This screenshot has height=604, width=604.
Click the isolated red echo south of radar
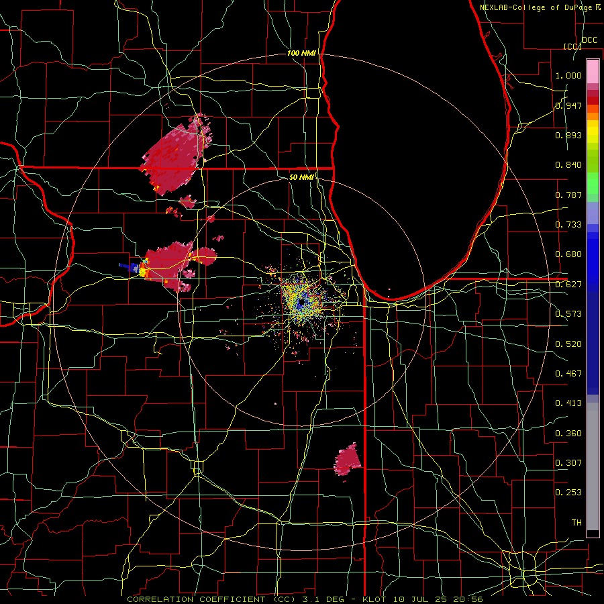(x=348, y=460)
